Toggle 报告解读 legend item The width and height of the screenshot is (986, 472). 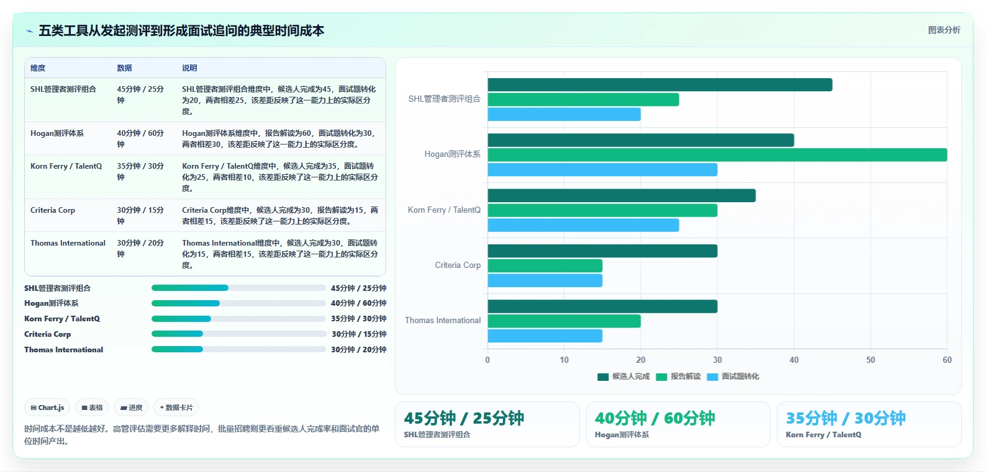click(678, 376)
